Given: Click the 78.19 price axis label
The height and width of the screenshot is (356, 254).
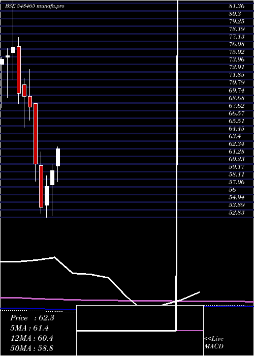Looking at the screenshot, I should click(236, 29).
